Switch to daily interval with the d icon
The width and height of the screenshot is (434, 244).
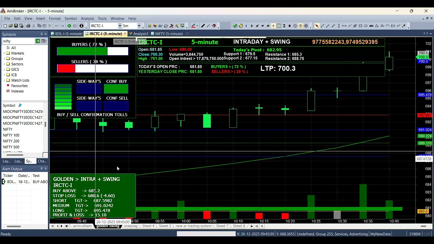click(257, 26)
